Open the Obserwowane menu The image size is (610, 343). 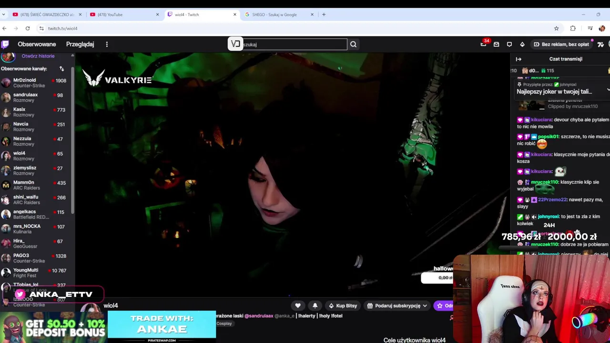[37, 44]
